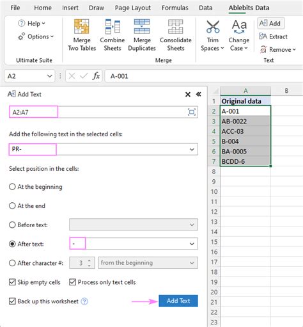Open the Combine Sheets tool
The height and width of the screenshot is (327, 303).
(113, 35)
